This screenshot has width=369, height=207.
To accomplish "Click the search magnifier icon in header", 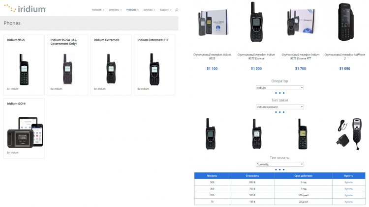I will (177, 10).
